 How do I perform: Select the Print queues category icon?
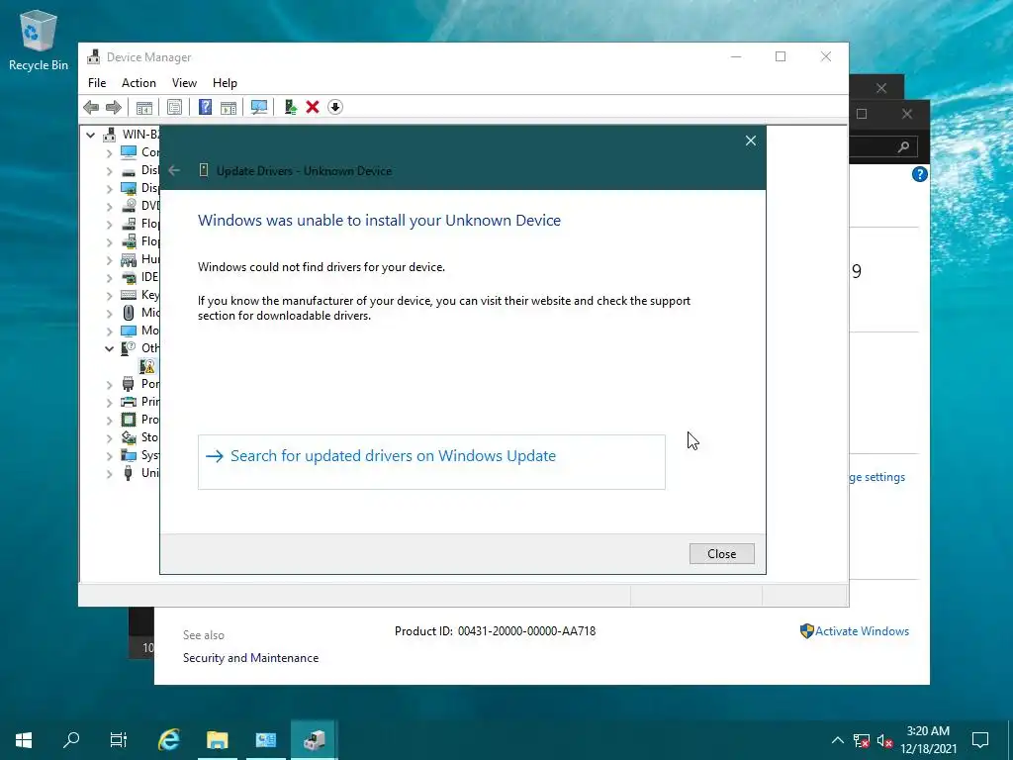pyautogui.click(x=129, y=402)
